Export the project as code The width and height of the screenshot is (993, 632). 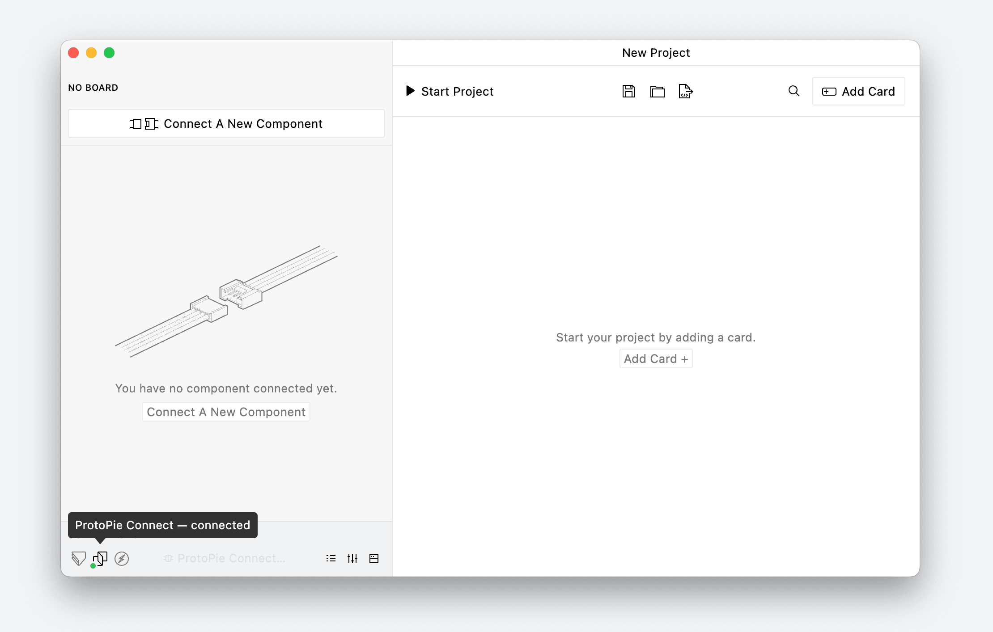(685, 91)
